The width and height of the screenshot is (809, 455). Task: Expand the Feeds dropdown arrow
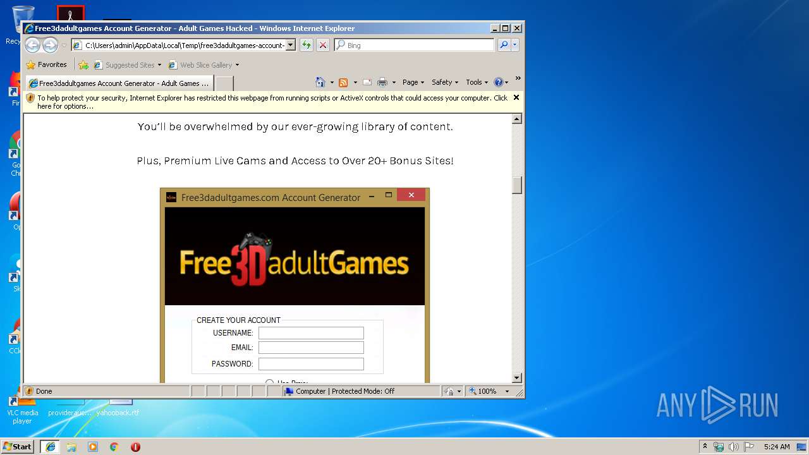pyautogui.click(x=355, y=82)
